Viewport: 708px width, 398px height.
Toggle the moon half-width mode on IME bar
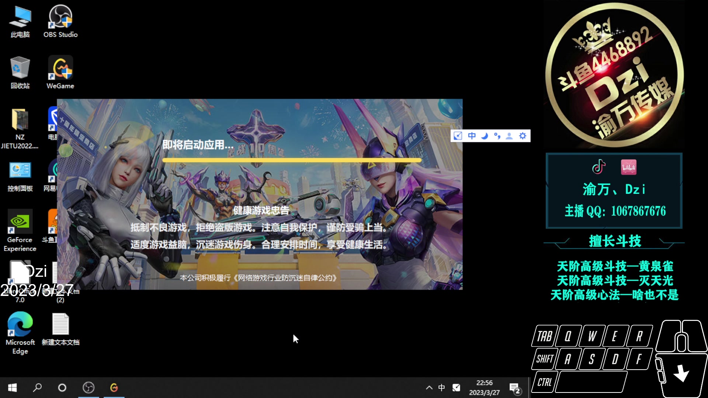click(485, 136)
